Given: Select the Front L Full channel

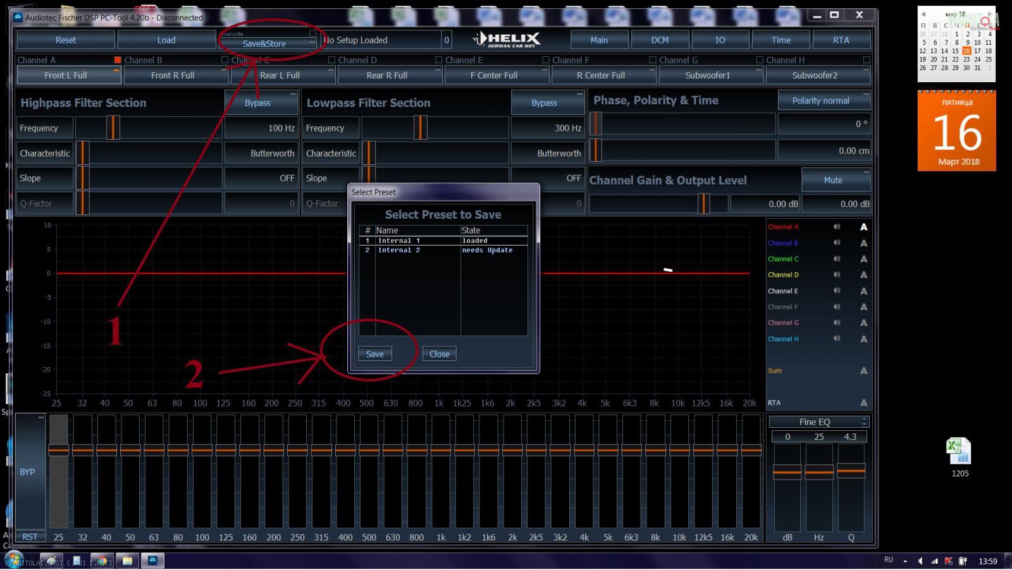Looking at the screenshot, I should coord(69,75).
